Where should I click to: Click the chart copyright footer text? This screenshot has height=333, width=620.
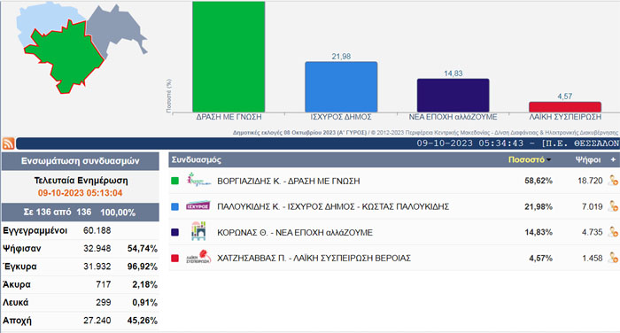(x=425, y=133)
